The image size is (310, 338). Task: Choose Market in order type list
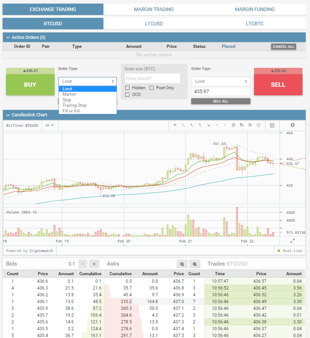coord(88,94)
